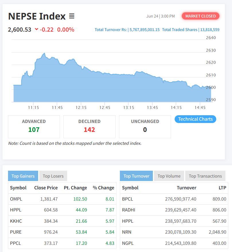Open the hamburger menu beside NEPSE Index
232x252 pixels.
tap(72, 16)
